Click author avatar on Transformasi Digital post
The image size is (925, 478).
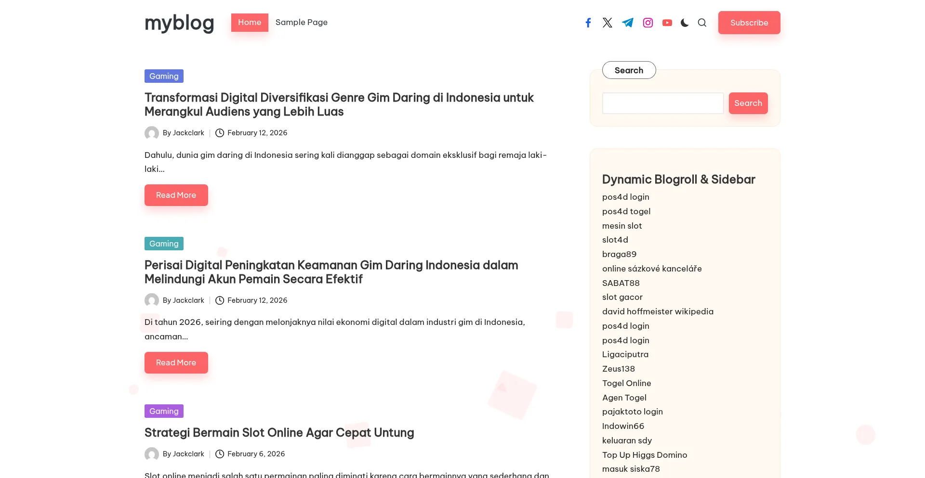[152, 133]
